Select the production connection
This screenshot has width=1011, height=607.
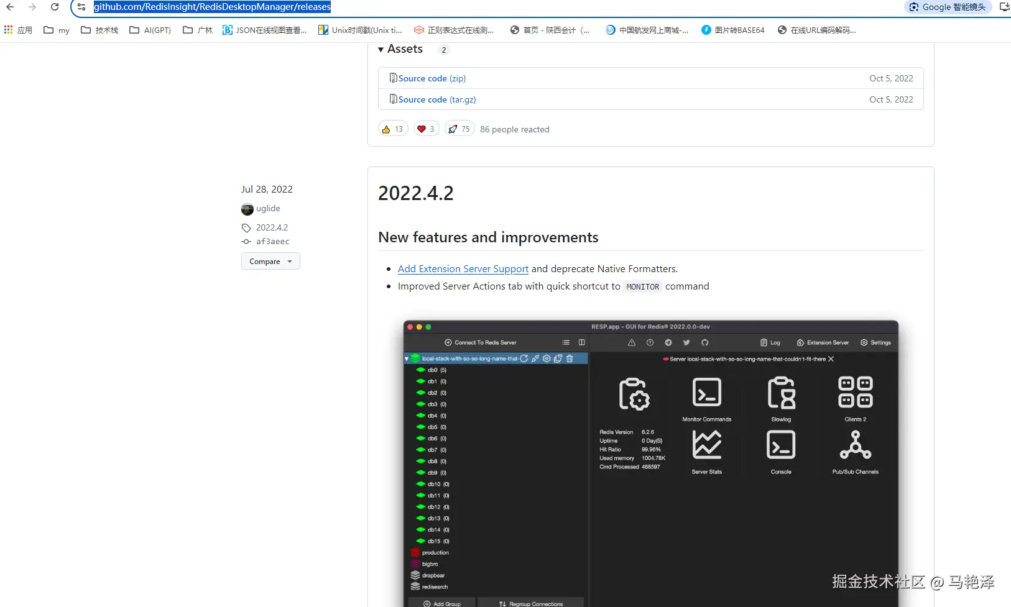[430, 552]
